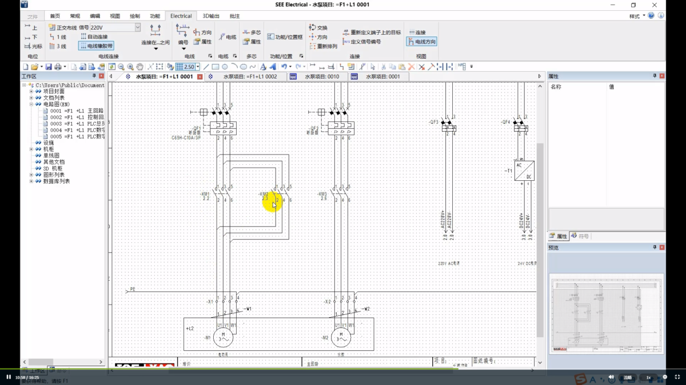Open the grid size 2.50 dropdown arrow
The image size is (686, 385).
point(198,67)
